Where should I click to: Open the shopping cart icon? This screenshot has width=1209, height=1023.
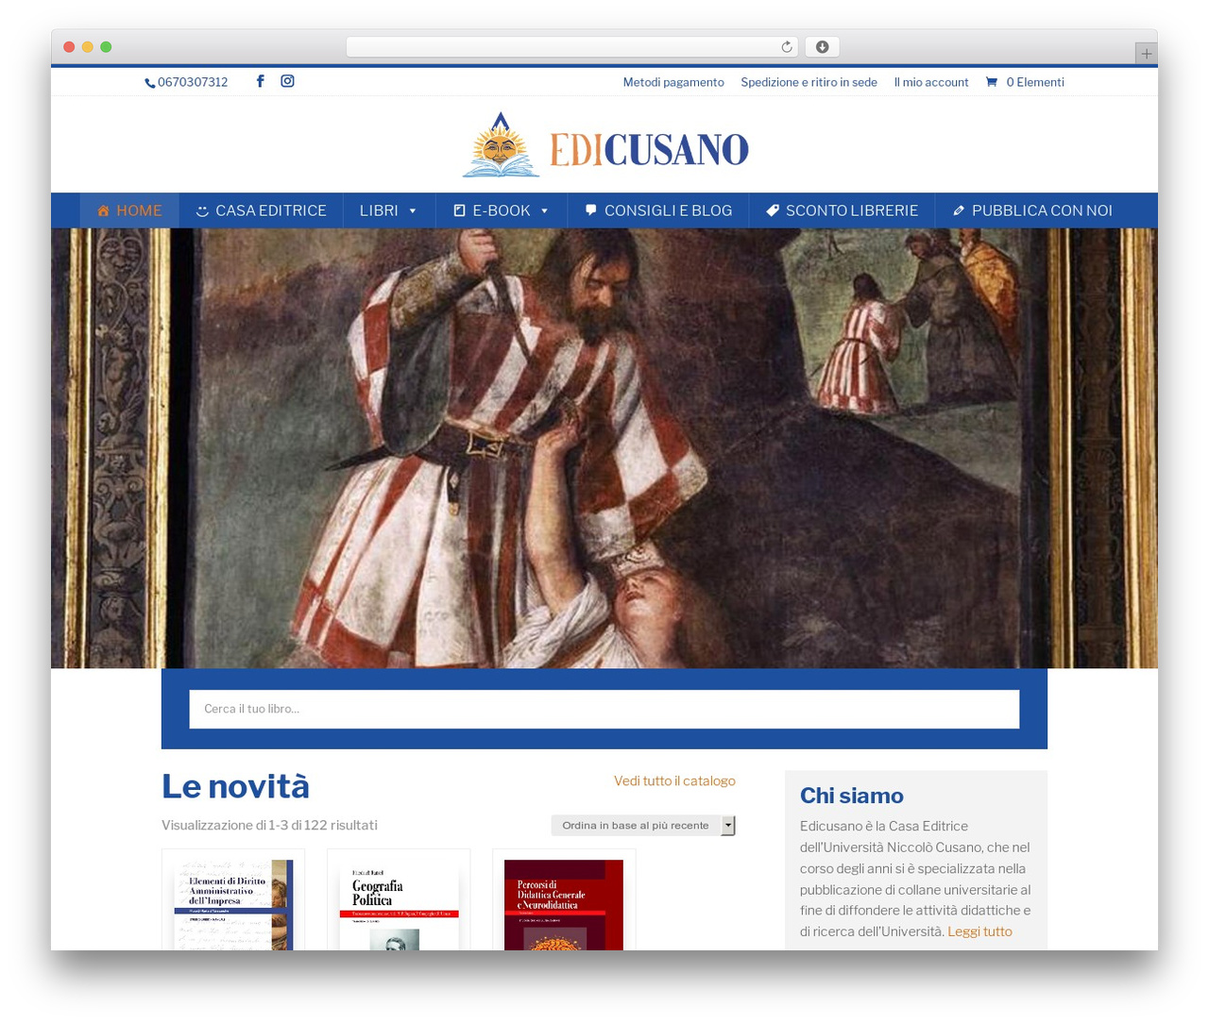992,82
